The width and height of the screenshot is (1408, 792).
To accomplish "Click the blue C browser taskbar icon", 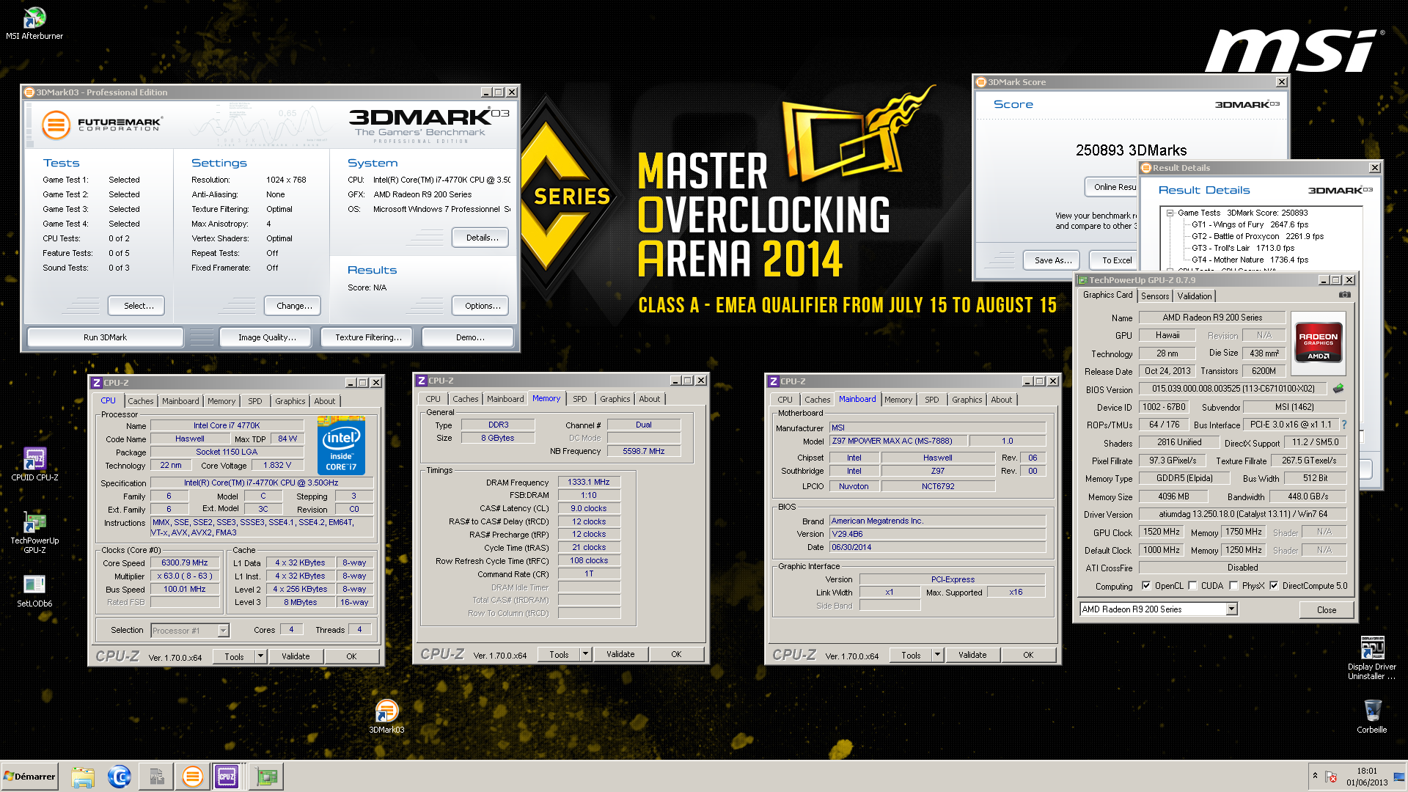I will [x=119, y=776].
